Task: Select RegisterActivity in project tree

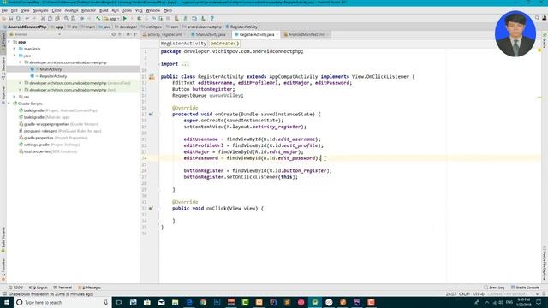Action: coord(53,76)
